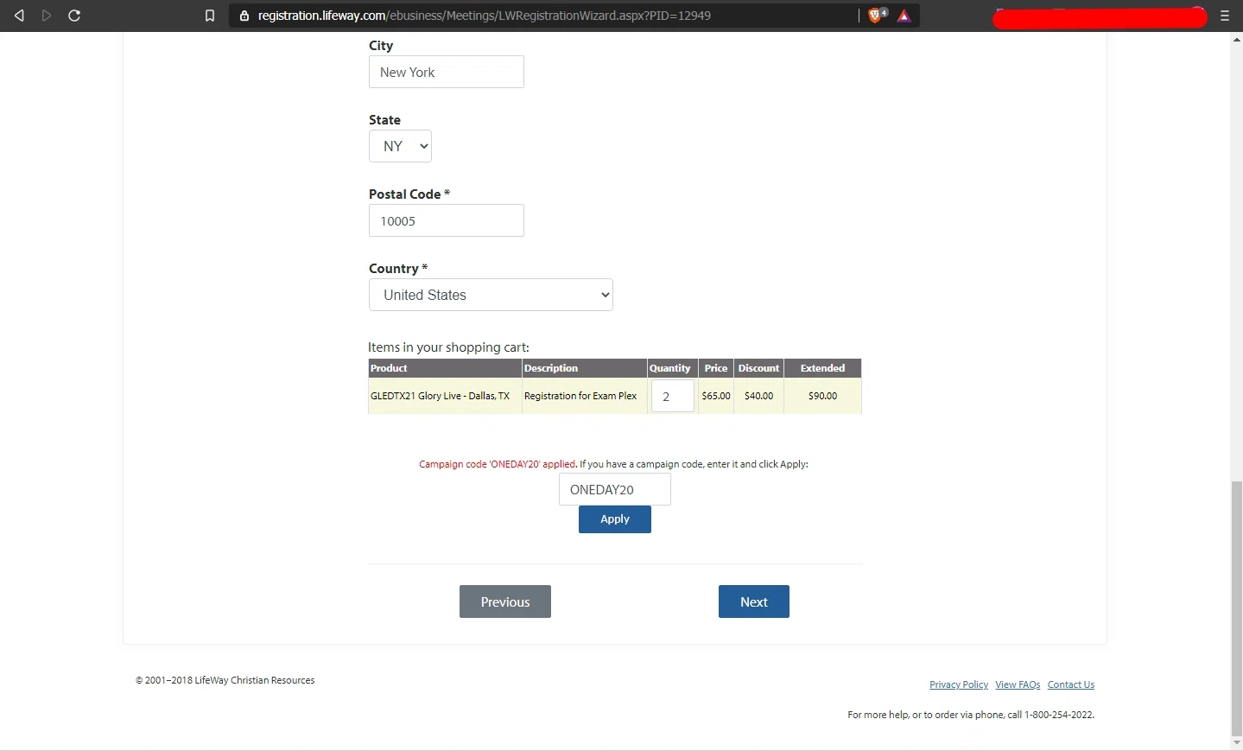Click the phone help text 1-800-254-2022
The width and height of the screenshot is (1243, 751).
click(971, 715)
